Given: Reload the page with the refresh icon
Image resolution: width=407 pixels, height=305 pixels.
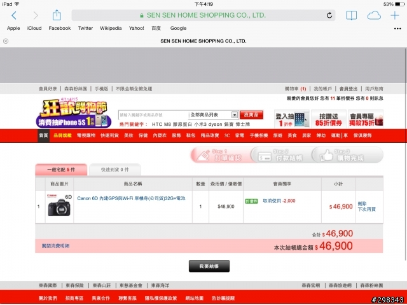Looking at the screenshot, I should [x=329, y=15].
